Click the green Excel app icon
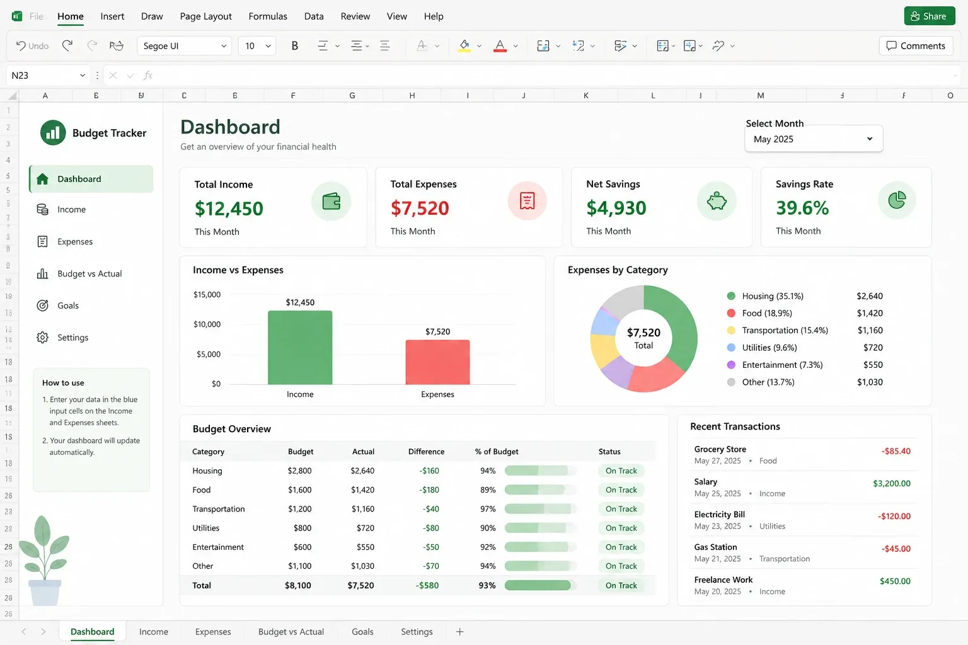This screenshot has height=645, width=968. click(17, 16)
